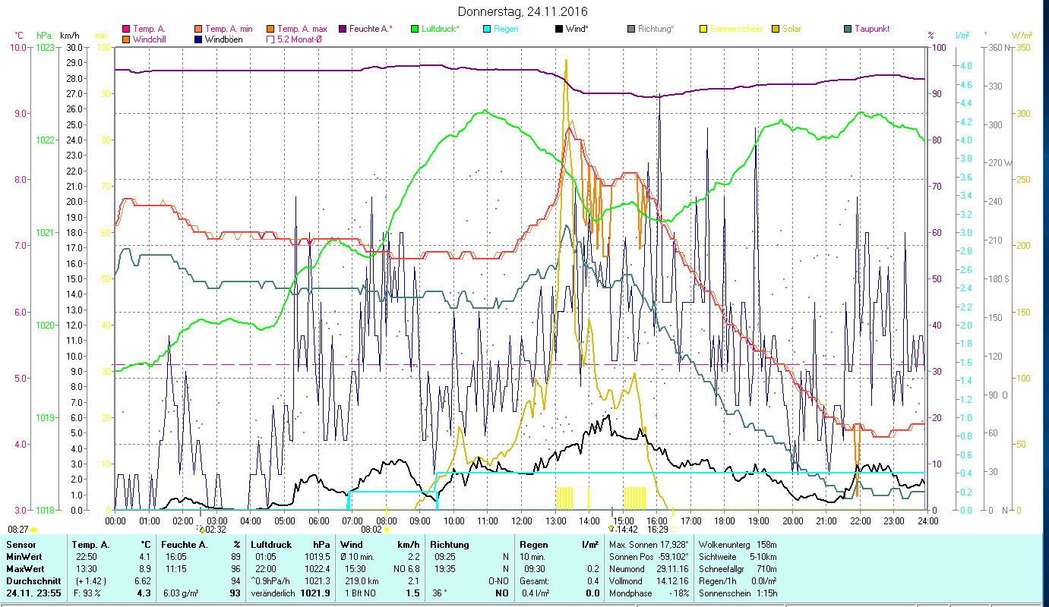The width and height of the screenshot is (1049, 607).
Task: Click the sunset marker at 16:29
Action: 673,530
